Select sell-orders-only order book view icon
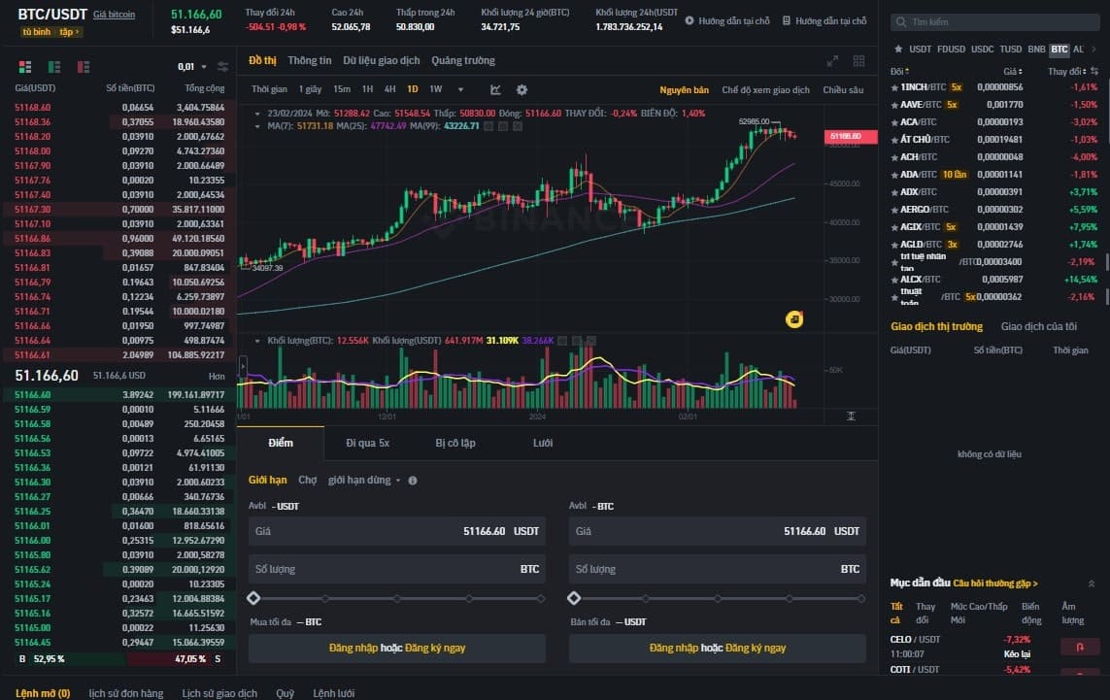Viewport: 1110px width, 700px height. click(83, 67)
